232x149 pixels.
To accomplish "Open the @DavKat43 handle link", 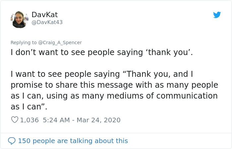I will pyautogui.click(x=47, y=22).
